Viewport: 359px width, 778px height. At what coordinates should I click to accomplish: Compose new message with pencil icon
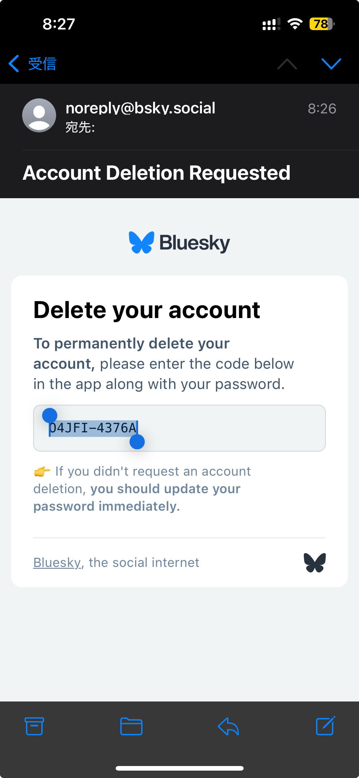325,726
